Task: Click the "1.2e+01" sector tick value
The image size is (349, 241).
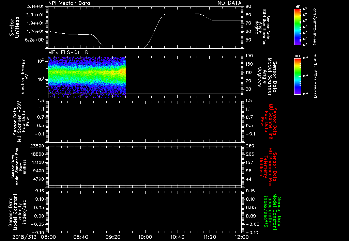Action: pos(35,32)
